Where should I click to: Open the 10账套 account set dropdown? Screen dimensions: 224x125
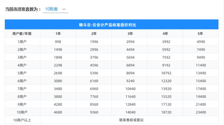tap(55, 9)
